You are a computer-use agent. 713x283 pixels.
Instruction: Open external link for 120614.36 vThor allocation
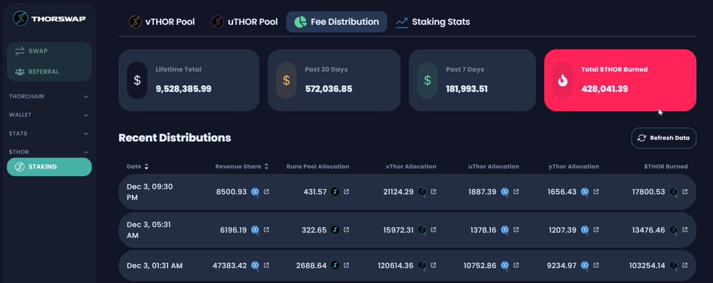pyautogui.click(x=433, y=266)
